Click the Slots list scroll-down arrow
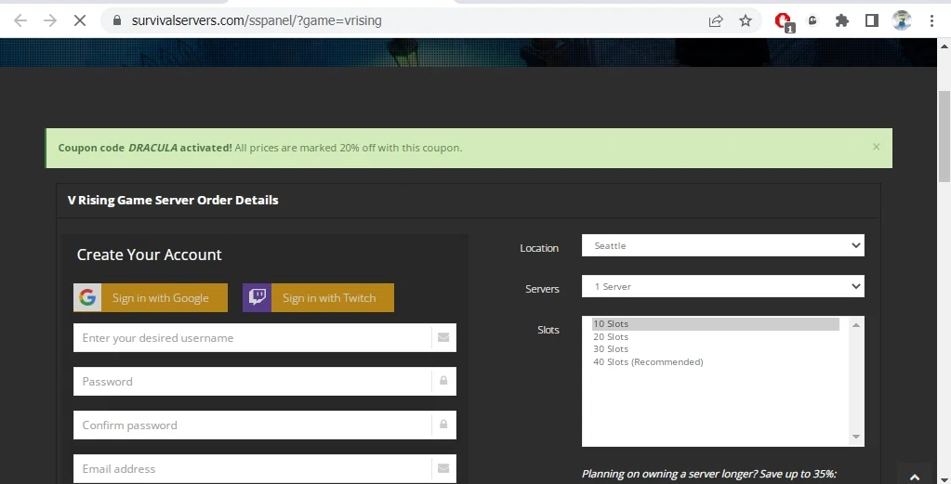951x484 pixels. coord(856,437)
